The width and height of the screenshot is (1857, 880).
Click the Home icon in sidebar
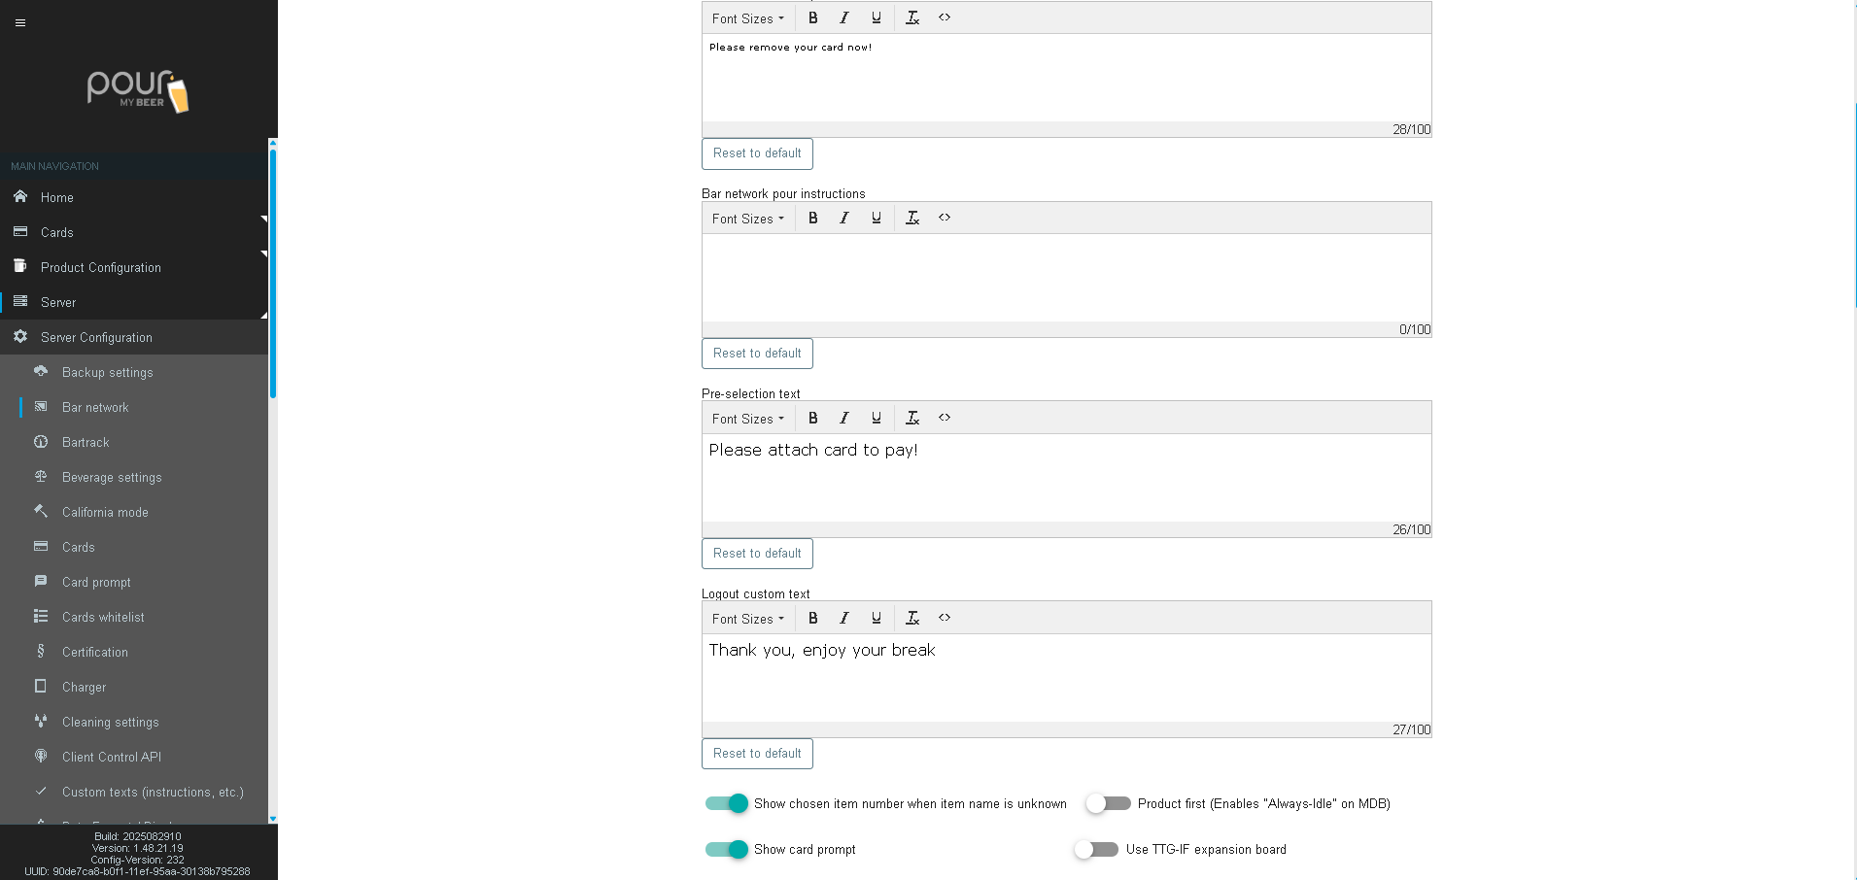click(20, 196)
